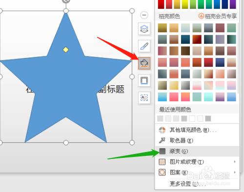This screenshot has width=244, height=192.
Task: Click the 最近使用颜色 section label
Action: 175,110
